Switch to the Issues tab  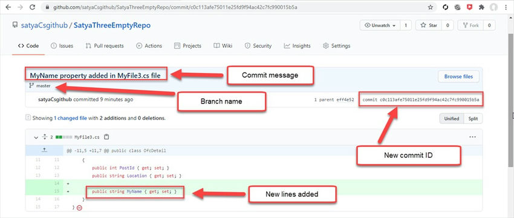pyautogui.click(x=62, y=46)
